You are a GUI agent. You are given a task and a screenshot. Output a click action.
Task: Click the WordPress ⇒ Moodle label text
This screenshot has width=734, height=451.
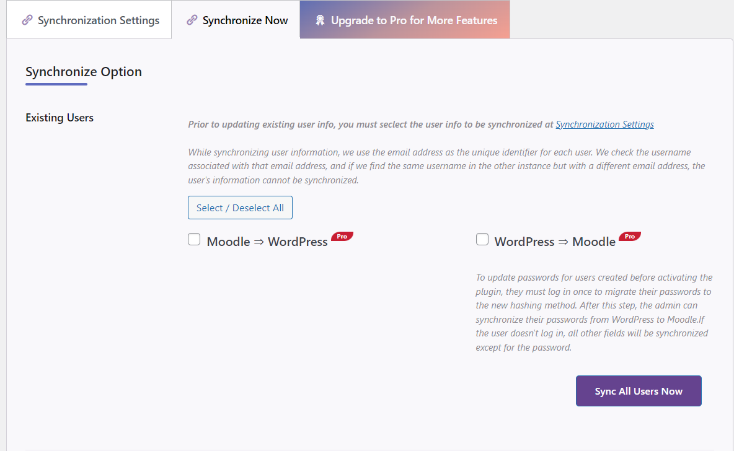tap(555, 242)
